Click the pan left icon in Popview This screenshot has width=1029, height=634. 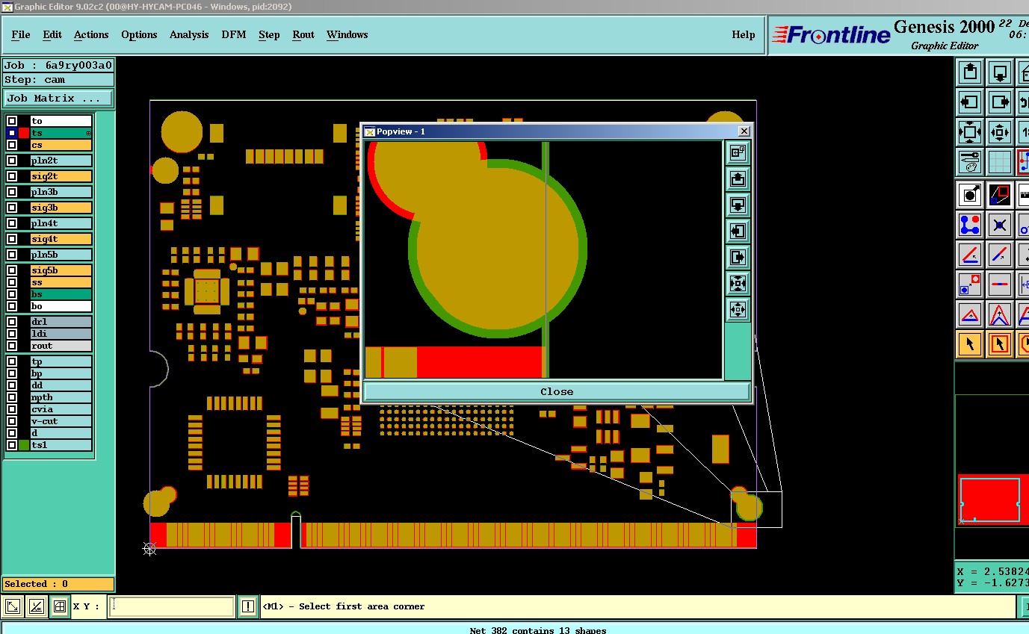coord(738,231)
